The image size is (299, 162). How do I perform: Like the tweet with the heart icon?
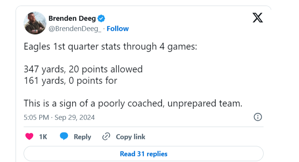point(29,137)
